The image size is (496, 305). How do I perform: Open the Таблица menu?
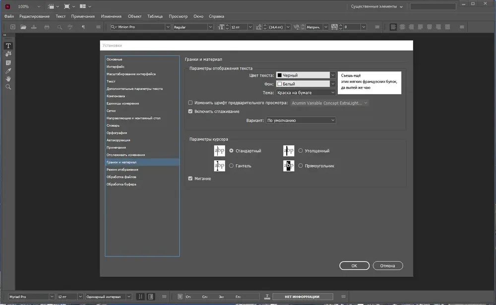[155, 16]
